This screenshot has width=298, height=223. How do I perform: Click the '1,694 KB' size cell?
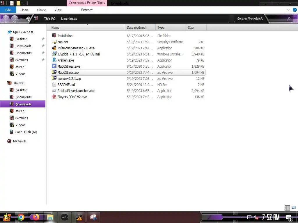[198, 72]
